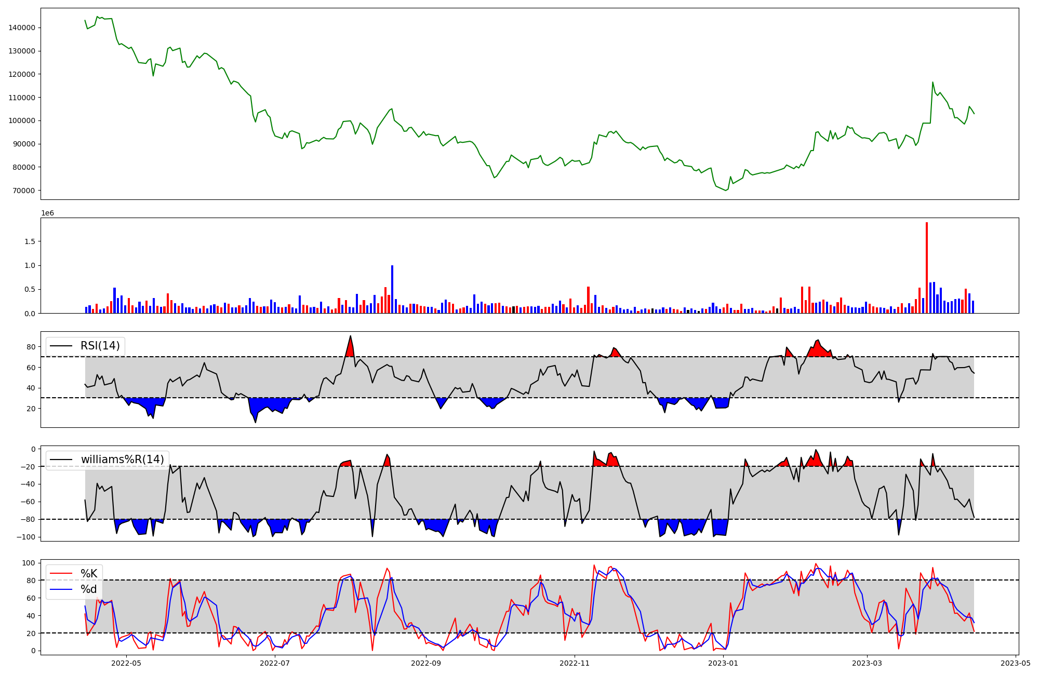Click the RSI(14) legend label
The image size is (1039, 675).
coord(100,346)
